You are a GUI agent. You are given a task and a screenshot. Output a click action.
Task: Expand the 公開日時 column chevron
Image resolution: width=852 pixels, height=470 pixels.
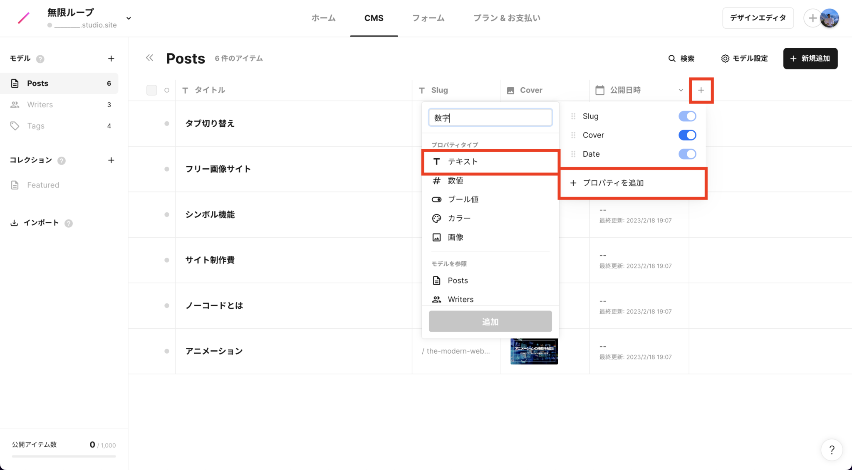681,90
